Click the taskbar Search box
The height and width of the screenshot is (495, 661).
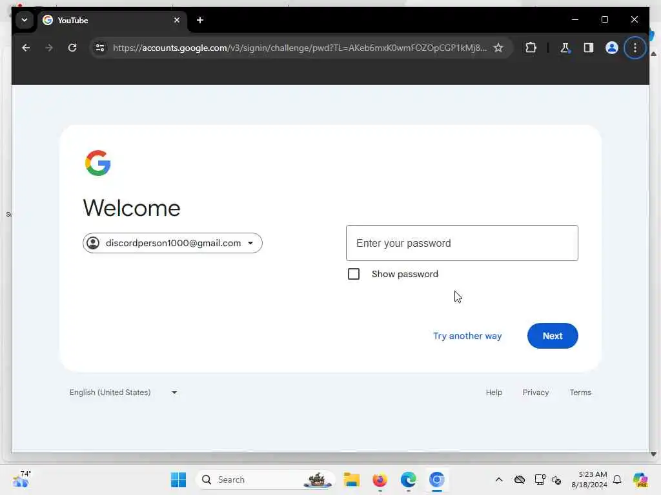point(265,480)
